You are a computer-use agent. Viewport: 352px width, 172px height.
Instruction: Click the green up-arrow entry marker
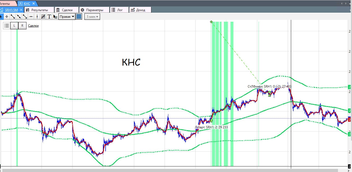(211, 121)
